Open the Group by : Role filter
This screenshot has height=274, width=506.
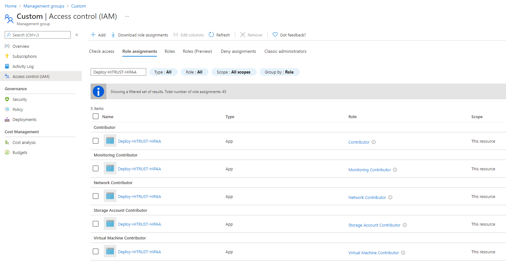point(280,72)
